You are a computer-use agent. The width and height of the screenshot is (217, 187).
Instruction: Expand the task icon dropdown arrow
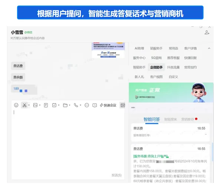(59, 105)
